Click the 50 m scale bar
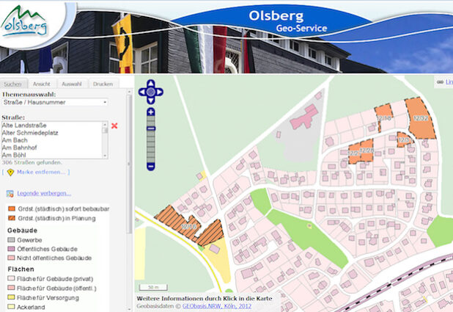This screenshot has width=453, height=312. [153, 287]
